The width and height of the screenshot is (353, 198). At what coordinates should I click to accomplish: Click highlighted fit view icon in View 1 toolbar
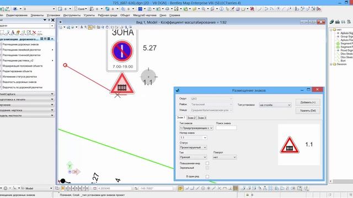tap(90, 27)
